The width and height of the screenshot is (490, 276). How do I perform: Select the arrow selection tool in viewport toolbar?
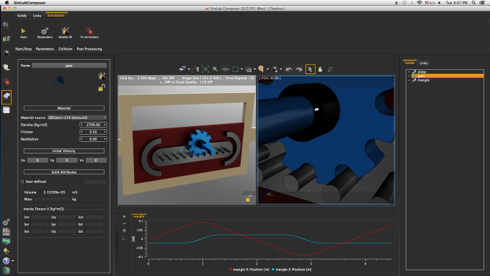[x=310, y=69]
